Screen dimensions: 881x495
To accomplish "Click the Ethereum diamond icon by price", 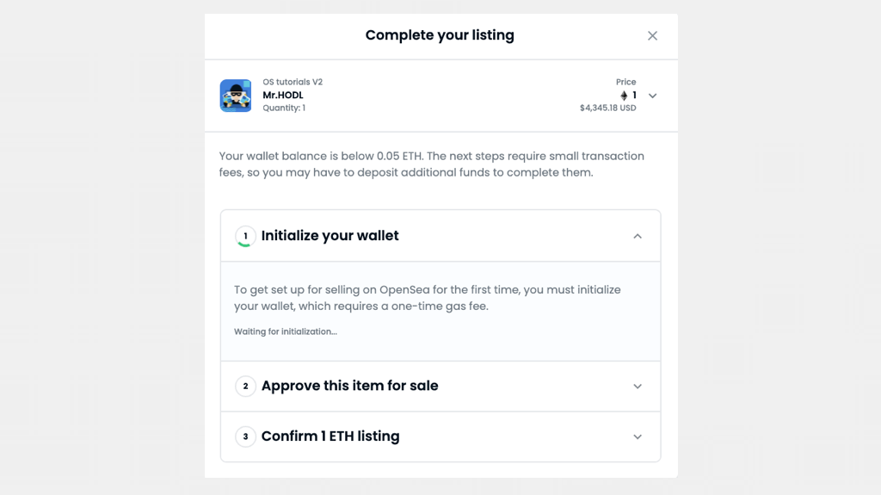I will 624,96.
